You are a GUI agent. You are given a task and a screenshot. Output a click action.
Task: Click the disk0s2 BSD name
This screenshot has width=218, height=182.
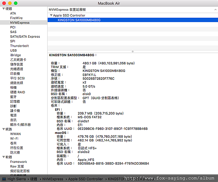(x=84, y=152)
